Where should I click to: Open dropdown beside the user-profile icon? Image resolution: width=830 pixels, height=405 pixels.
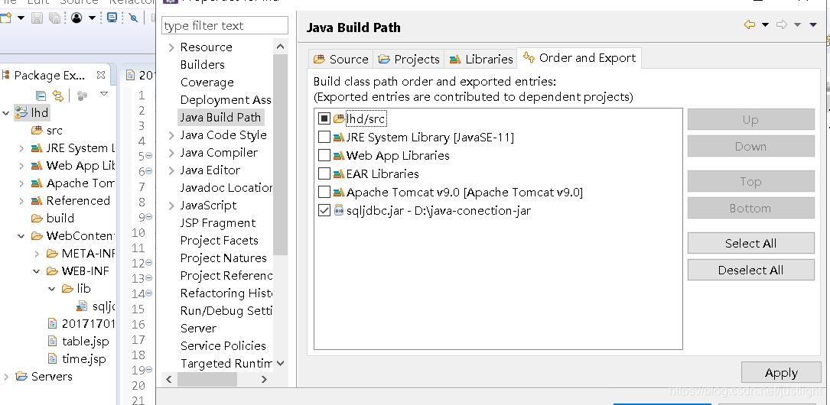coord(92,18)
